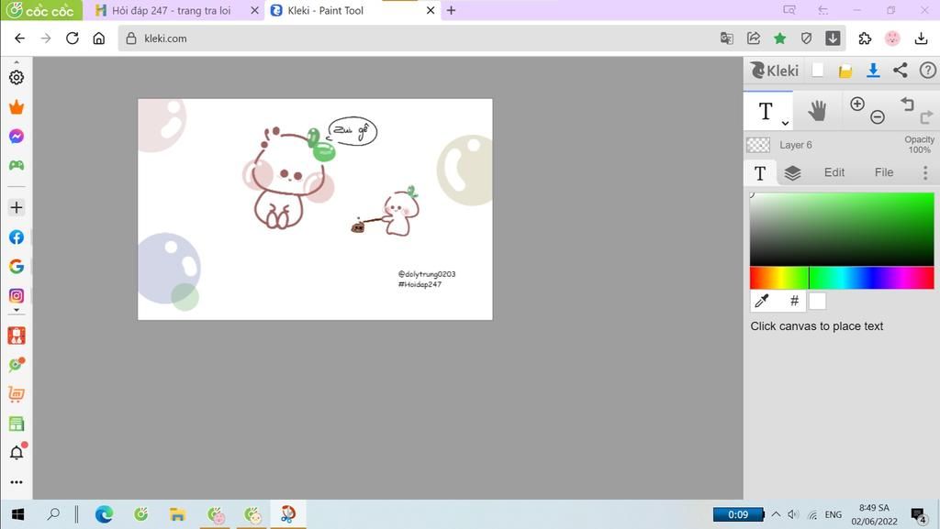The image size is (940, 529).
Task: Open the File tab
Action: click(884, 172)
